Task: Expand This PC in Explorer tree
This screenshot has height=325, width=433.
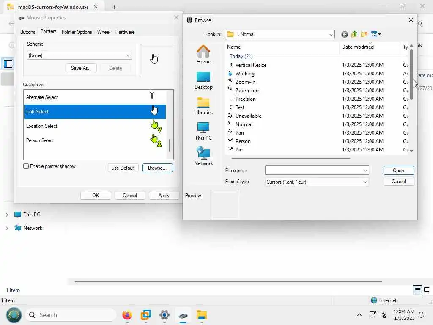Action: coord(7,215)
